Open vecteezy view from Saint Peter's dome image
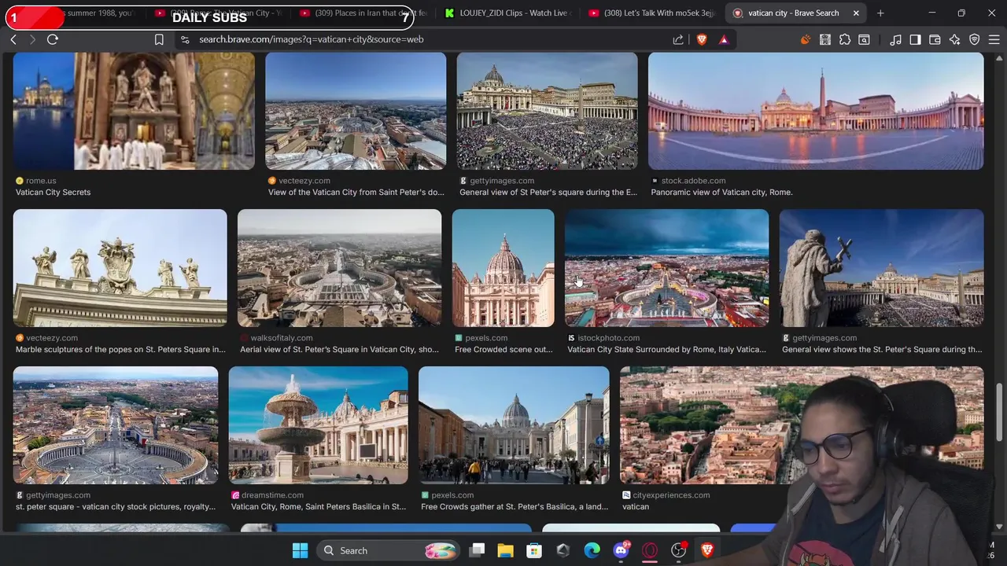This screenshot has height=566, width=1007. (x=356, y=111)
